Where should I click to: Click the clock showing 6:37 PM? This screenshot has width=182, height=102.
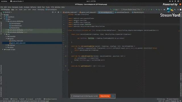(x=91, y=1)
